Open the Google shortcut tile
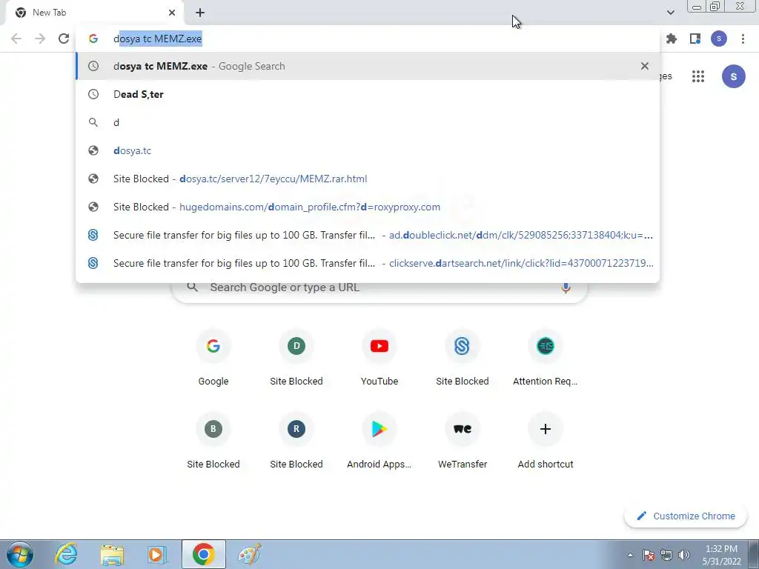The width and height of the screenshot is (759, 569). pyautogui.click(x=213, y=359)
